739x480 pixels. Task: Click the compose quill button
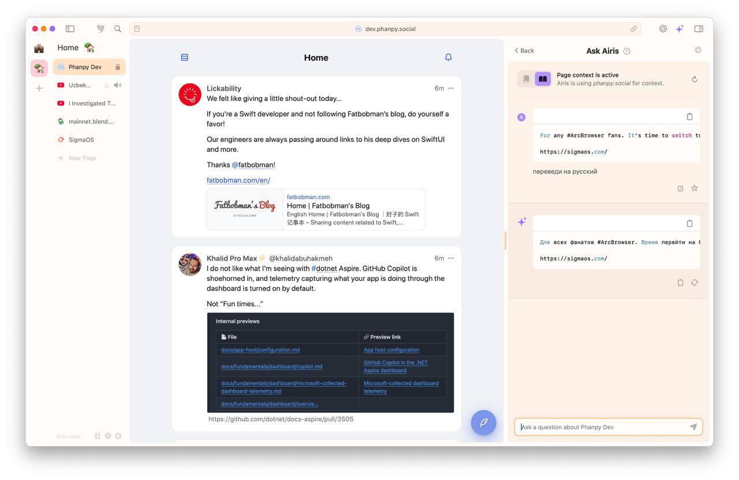click(484, 422)
